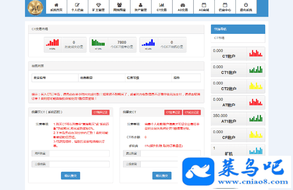Click the CT成交记录 red button

coord(191,112)
